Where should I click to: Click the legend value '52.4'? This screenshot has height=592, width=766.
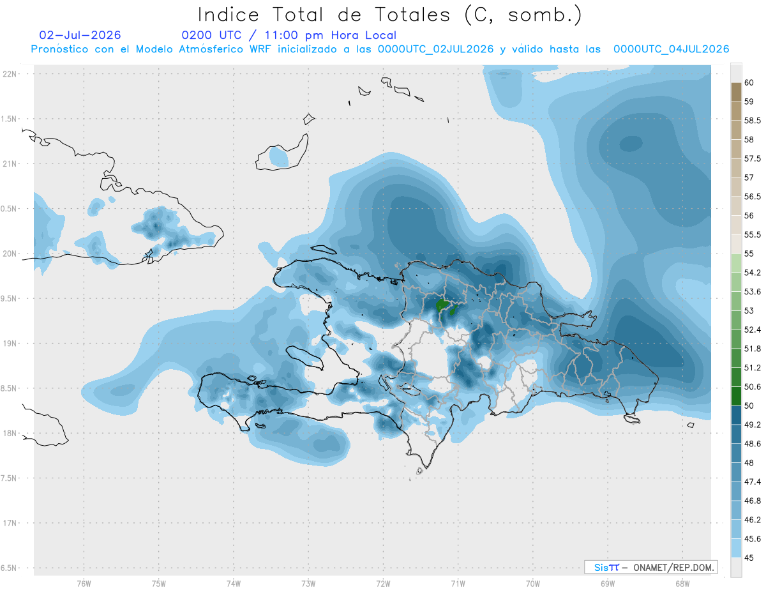752,330
